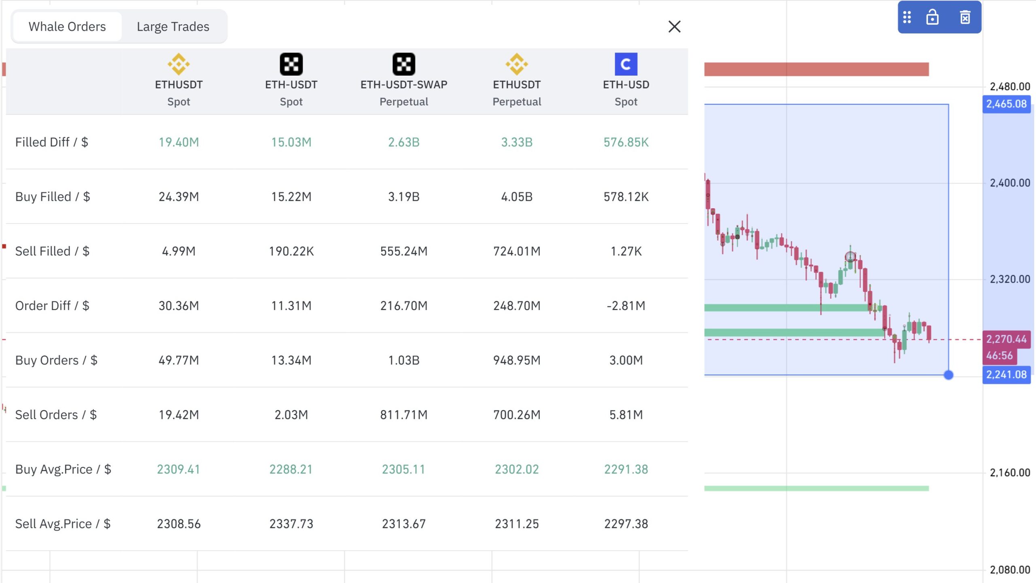This screenshot has height=583, width=1036.
Task: Toggle the lock on the selected drawing
Action: [x=932, y=17]
